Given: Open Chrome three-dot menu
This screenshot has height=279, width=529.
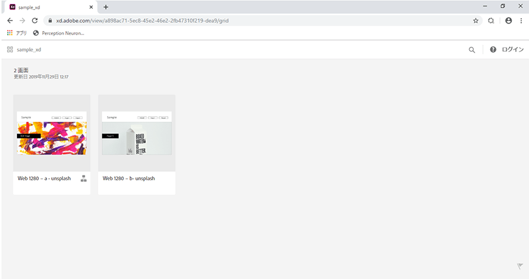Looking at the screenshot, I should click(521, 21).
